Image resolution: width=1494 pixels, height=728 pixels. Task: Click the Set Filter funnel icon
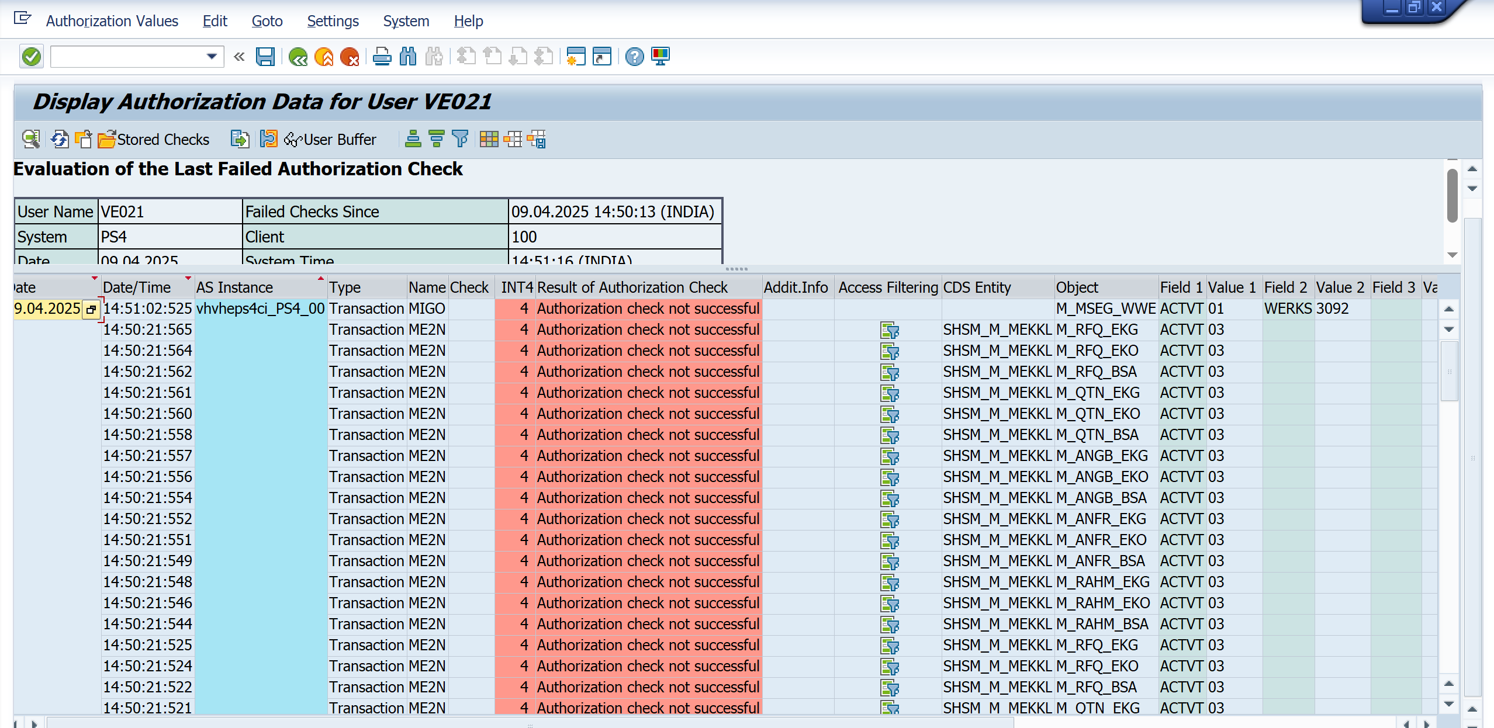click(460, 139)
